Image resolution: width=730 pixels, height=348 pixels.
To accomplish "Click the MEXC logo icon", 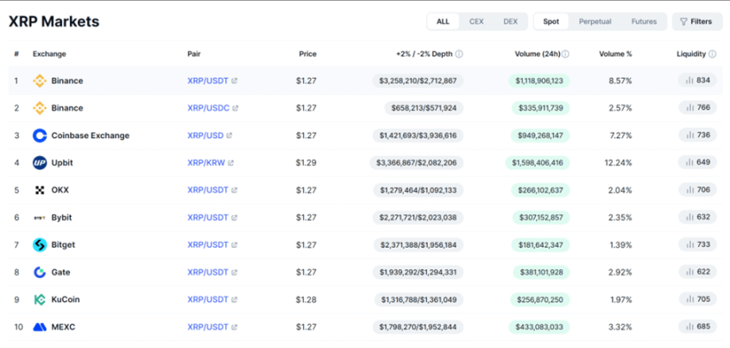I will pos(40,327).
